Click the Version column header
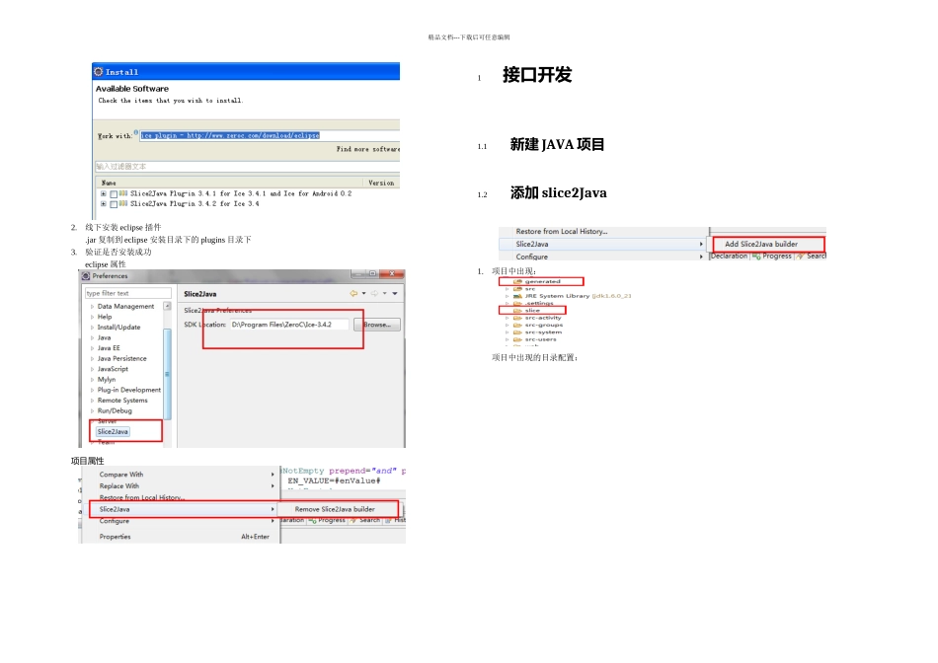This screenshot has height=663, width=938. (x=381, y=183)
